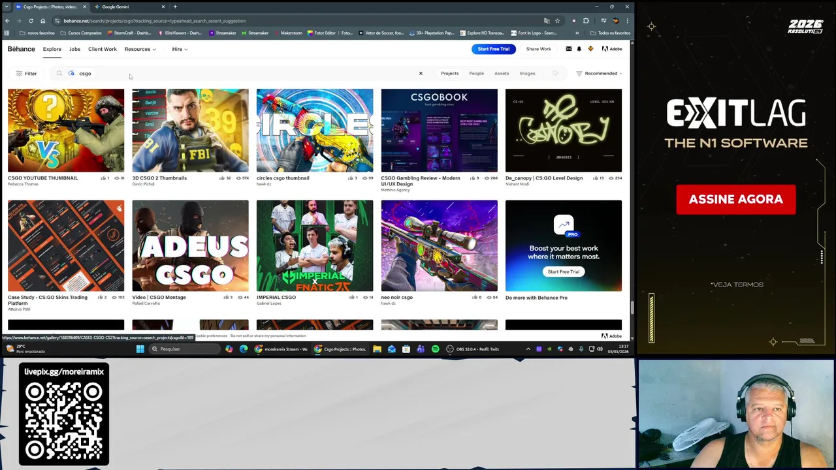Open the Recommended sort dropdown

tap(599, 73)
